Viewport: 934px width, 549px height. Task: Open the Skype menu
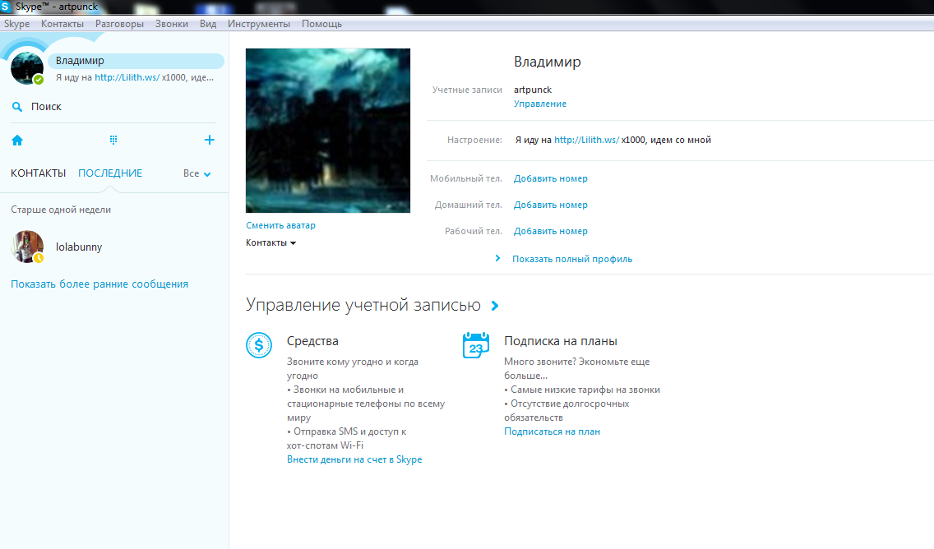pyautogui.click(x=16, y=24)
